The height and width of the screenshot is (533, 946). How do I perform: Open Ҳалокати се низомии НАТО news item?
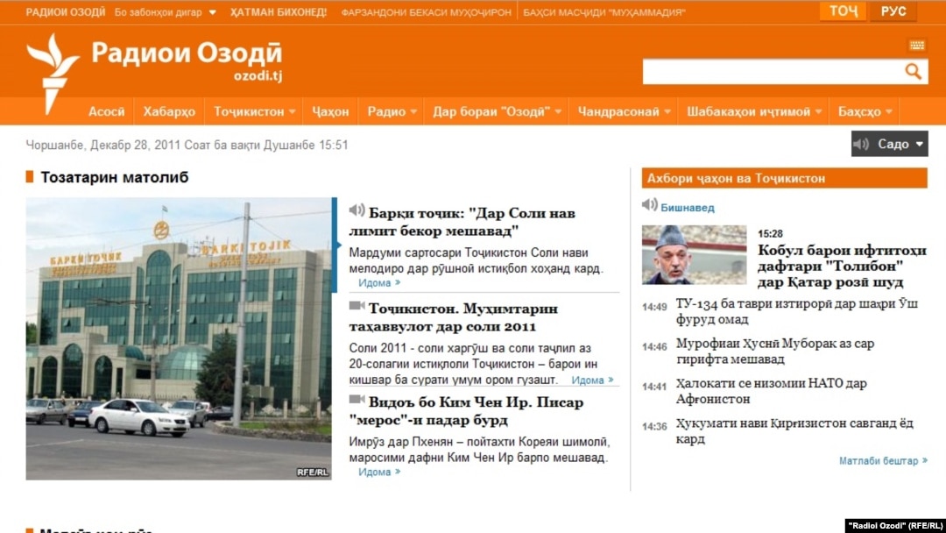point(771,391)
